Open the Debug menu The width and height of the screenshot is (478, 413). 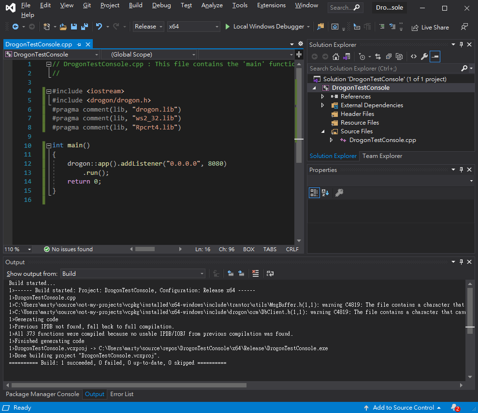(161, 5)
